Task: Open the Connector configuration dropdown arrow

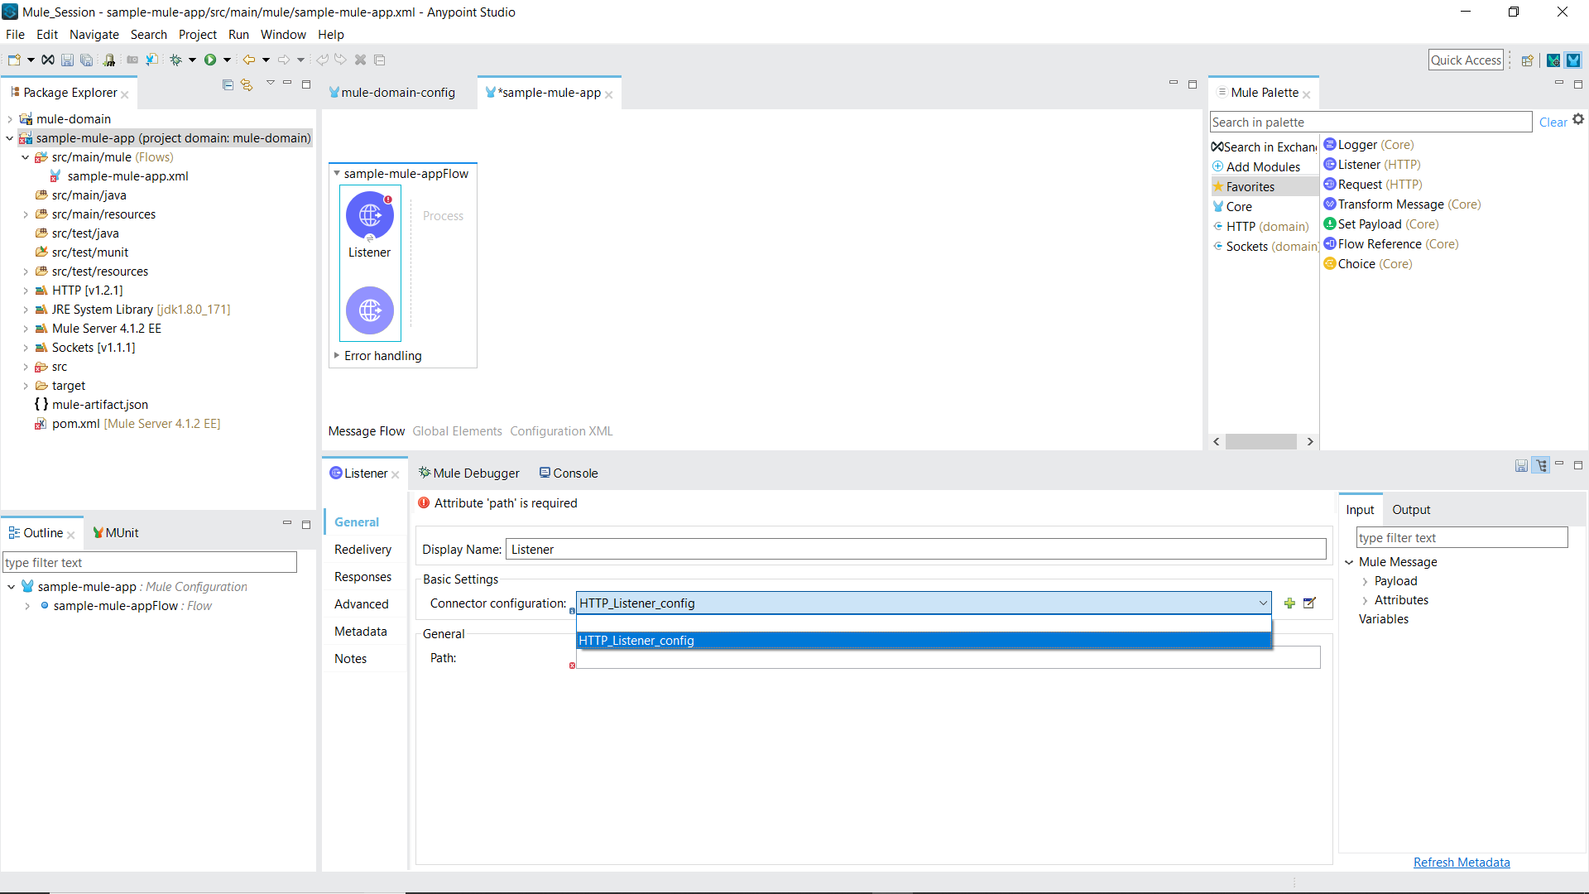Action: [1263, 603]
